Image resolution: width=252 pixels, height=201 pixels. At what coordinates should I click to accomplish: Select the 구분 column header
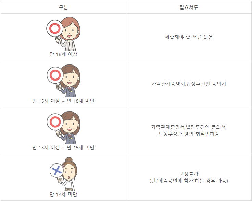coord(63,8)
